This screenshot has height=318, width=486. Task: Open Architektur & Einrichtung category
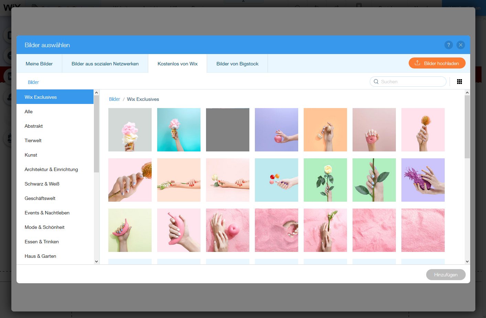pos(55,169)
